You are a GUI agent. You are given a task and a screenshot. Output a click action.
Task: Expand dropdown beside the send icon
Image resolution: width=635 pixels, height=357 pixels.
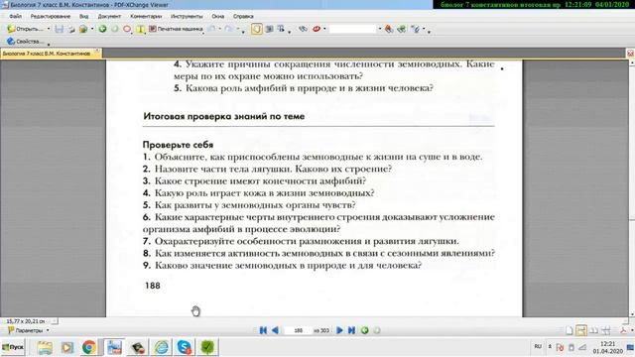click(x=92, y=29)
